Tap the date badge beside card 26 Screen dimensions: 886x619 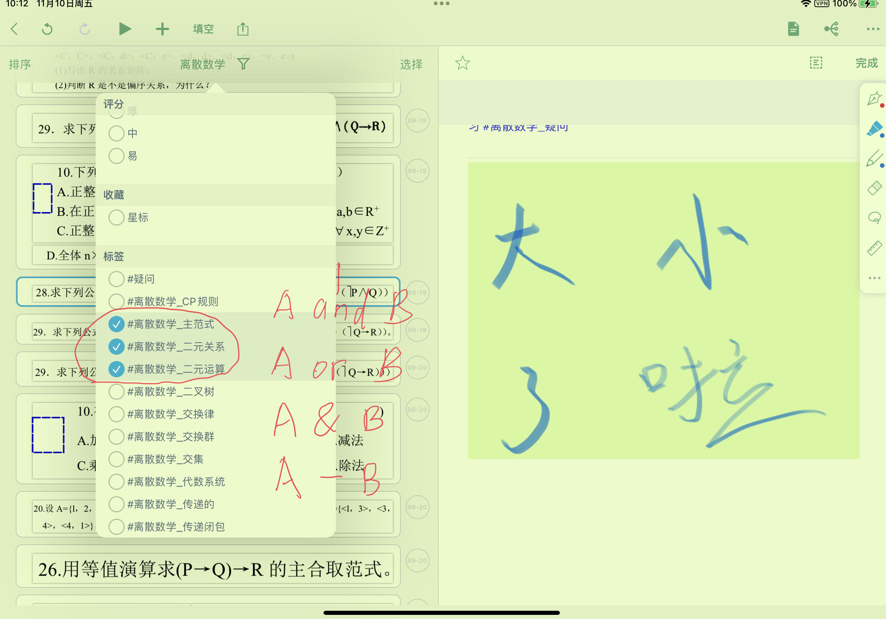point(417,560)
